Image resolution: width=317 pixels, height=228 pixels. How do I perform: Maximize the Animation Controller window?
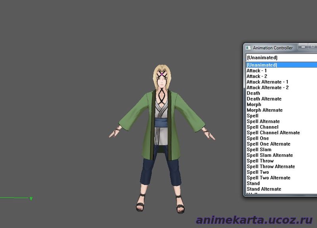click(313, 47)
